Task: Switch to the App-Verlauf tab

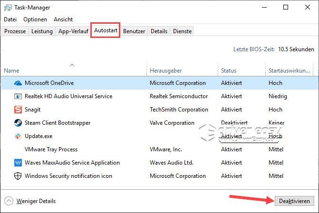Action: coord(73,31)
